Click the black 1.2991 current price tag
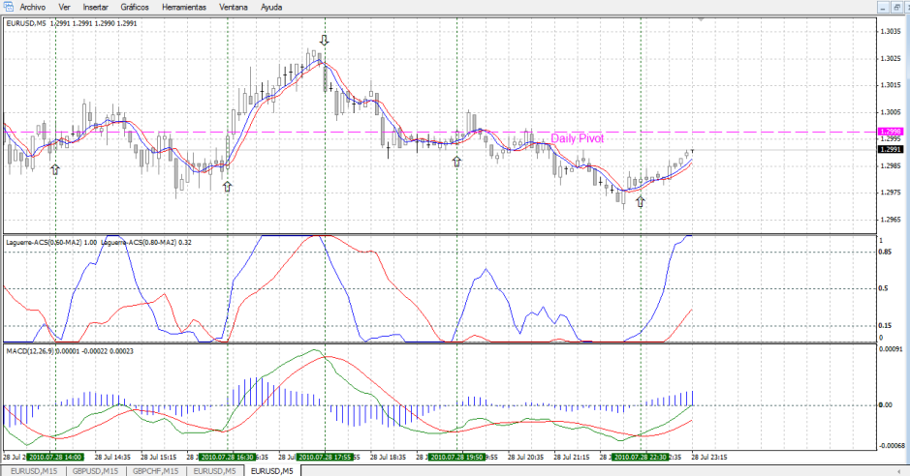Screen dimensions: 910x476 coord(891,149)
